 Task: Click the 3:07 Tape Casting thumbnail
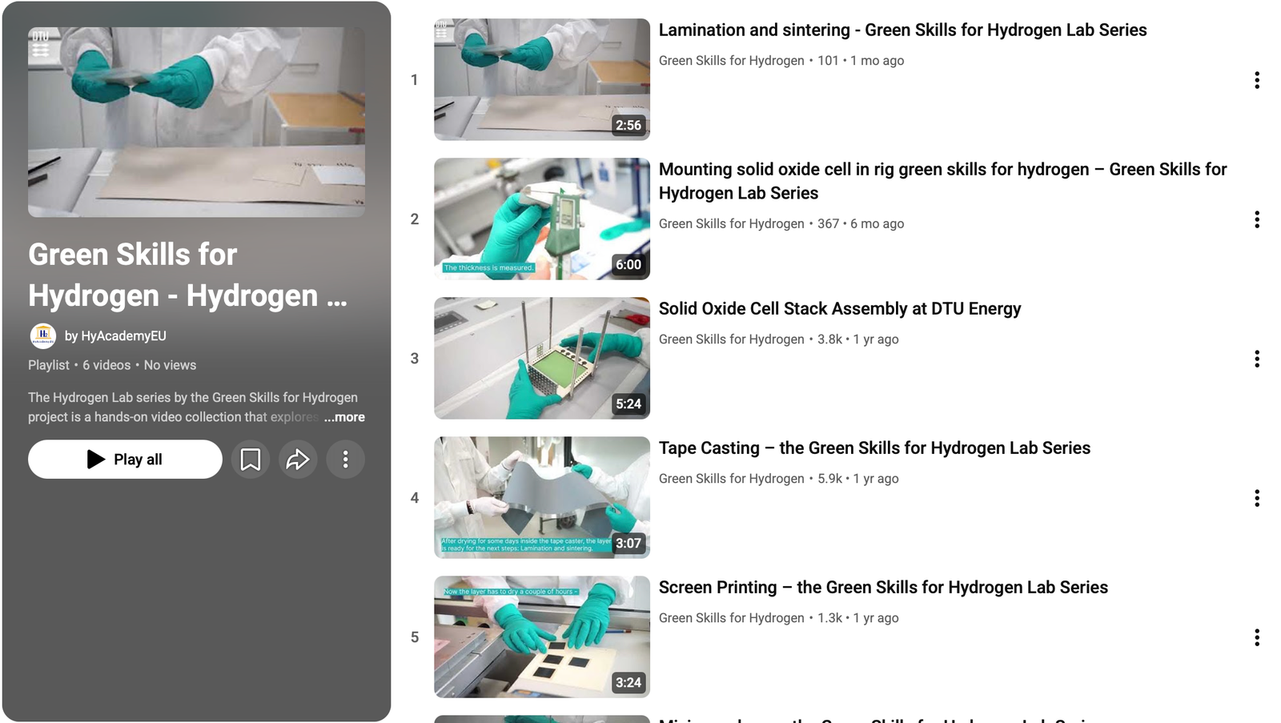pyautogui.click(x=542, y=497)
